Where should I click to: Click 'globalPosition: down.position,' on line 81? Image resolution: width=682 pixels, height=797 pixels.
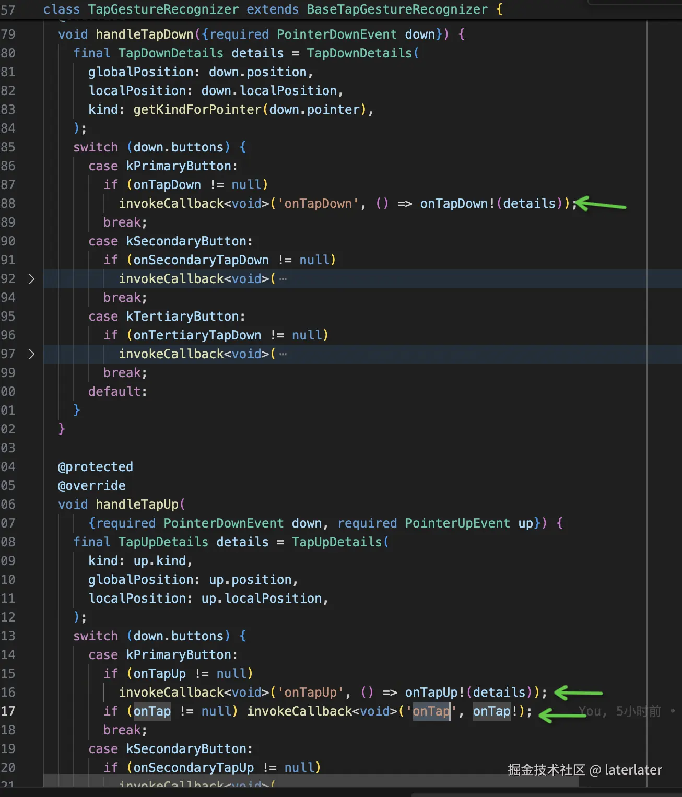point(201,72)
